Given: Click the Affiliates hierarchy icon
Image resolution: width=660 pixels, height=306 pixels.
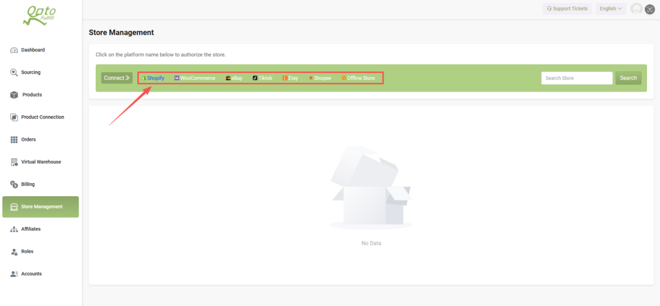Looking at the screenshot, I should coord(14,229).
